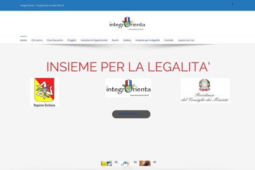Image resolution: width=255 pixels, height=170 pixels.
Task: Open the Chi siamo page
Action: (x=37, y=40)
